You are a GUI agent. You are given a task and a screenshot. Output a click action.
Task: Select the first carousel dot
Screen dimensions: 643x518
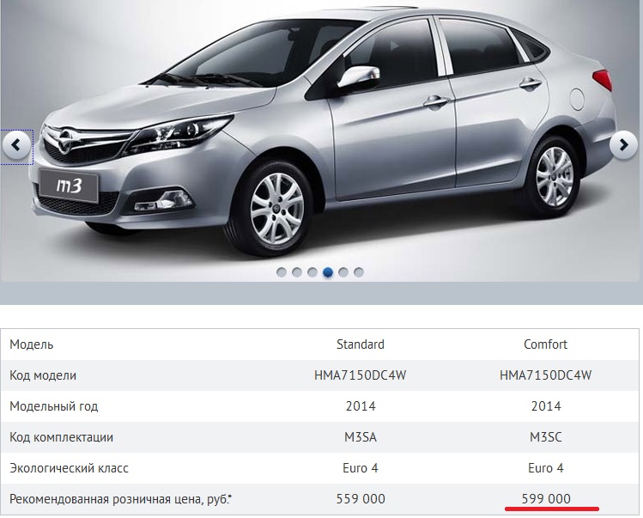click(282, 272)
